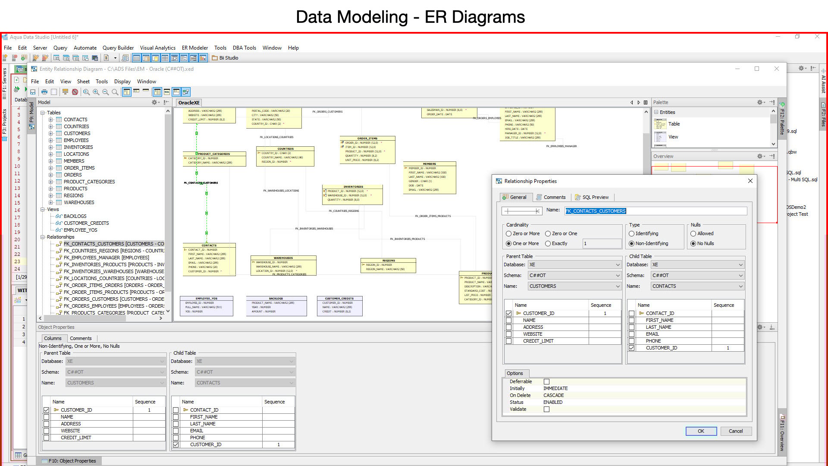
Task: Click the query analyzer icon in main toolbar
Action: pos(56,58)
